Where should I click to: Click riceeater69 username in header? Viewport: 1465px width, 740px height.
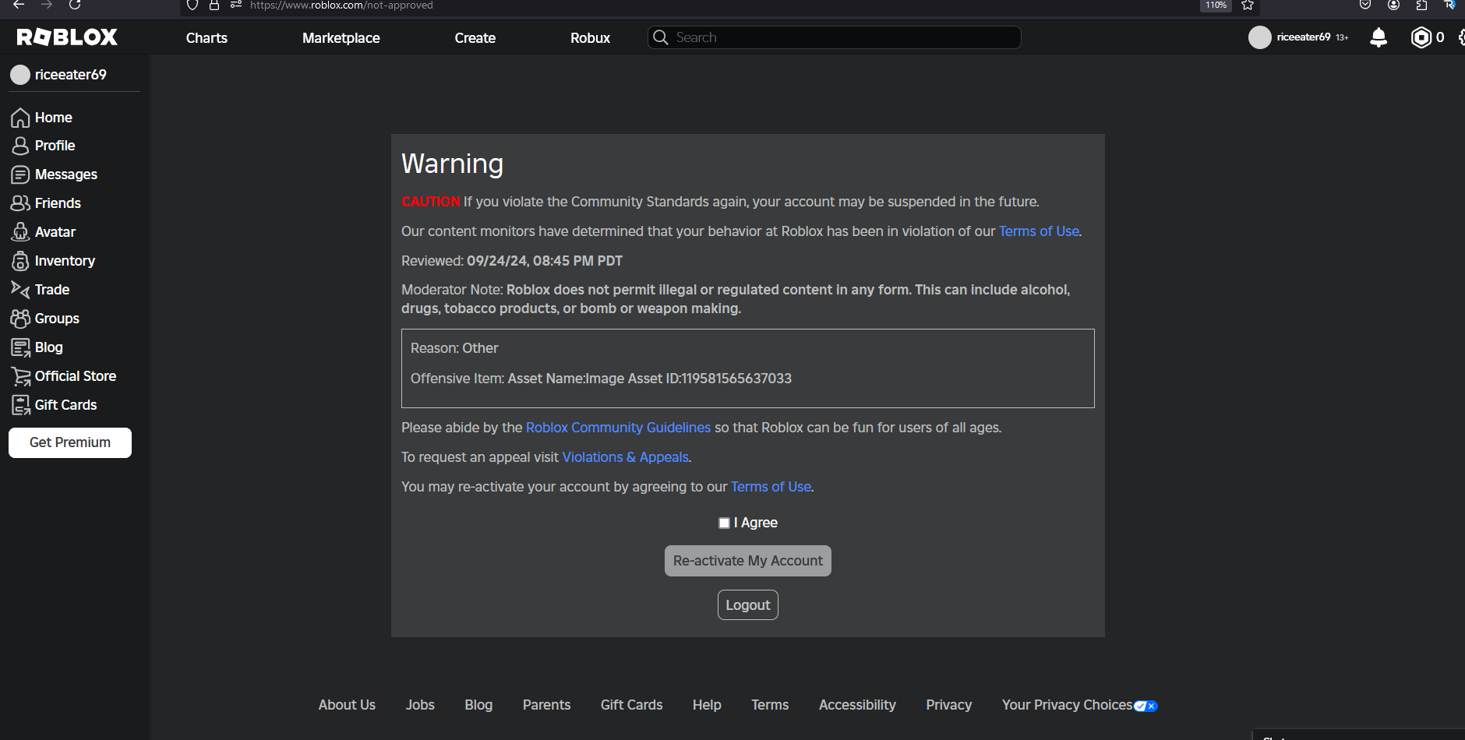(x=1303, y=37)
